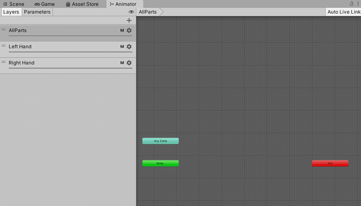Click the M mask indicator on AllParts

click(122, 30)
